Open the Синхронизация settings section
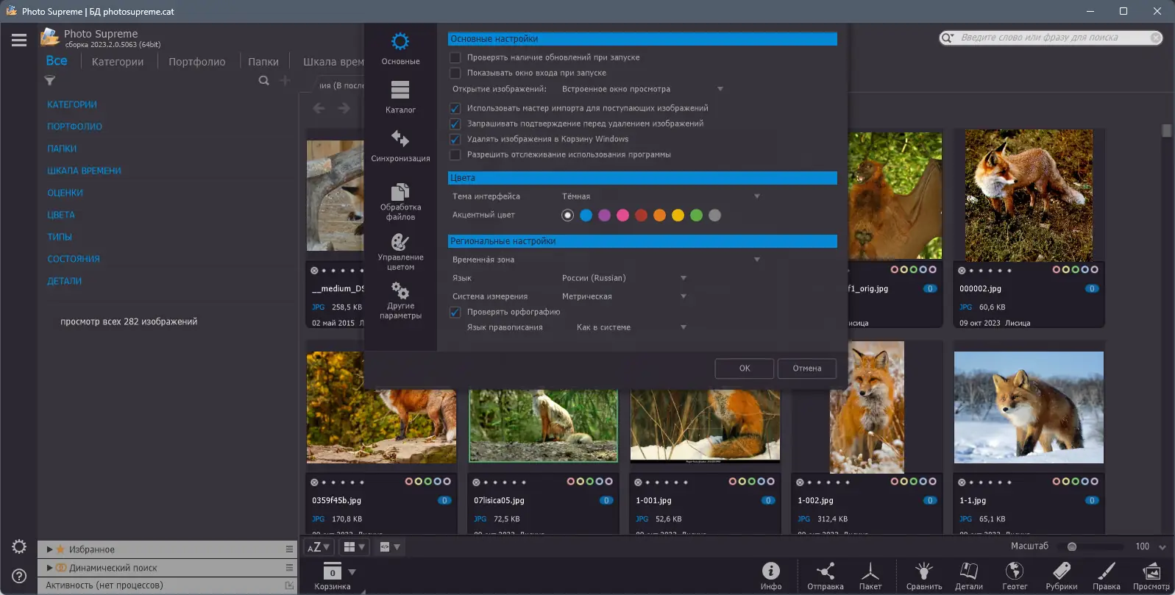 point(400,146)
